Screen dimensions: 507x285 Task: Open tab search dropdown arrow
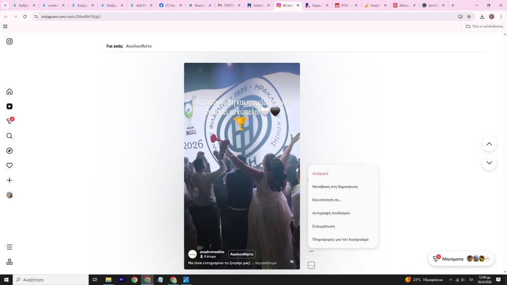pos(5,5)
